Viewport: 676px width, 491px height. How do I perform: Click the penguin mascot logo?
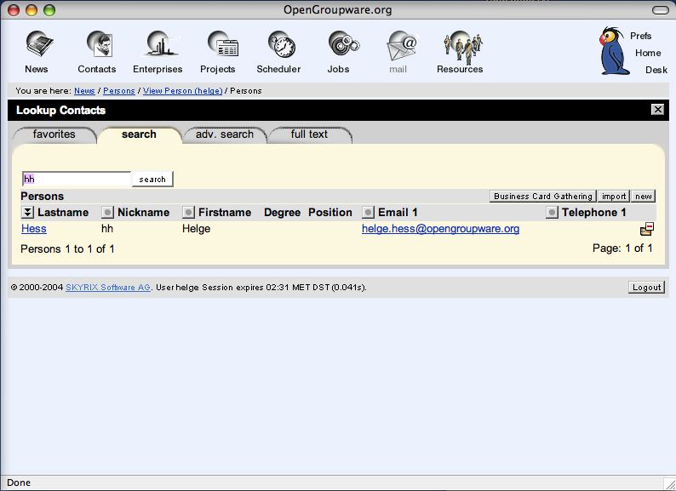pos(614,51)
